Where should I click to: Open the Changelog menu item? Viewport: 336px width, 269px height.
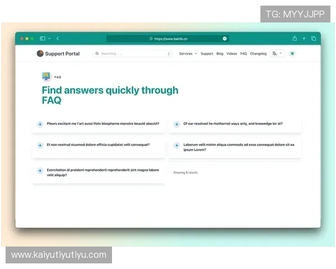pyautogui.click(x=258, y=54)
